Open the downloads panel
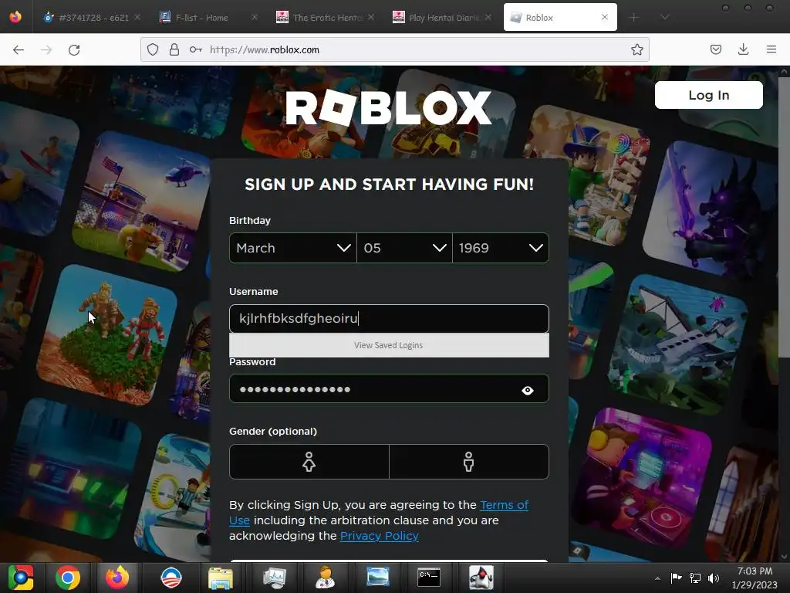 743,49
